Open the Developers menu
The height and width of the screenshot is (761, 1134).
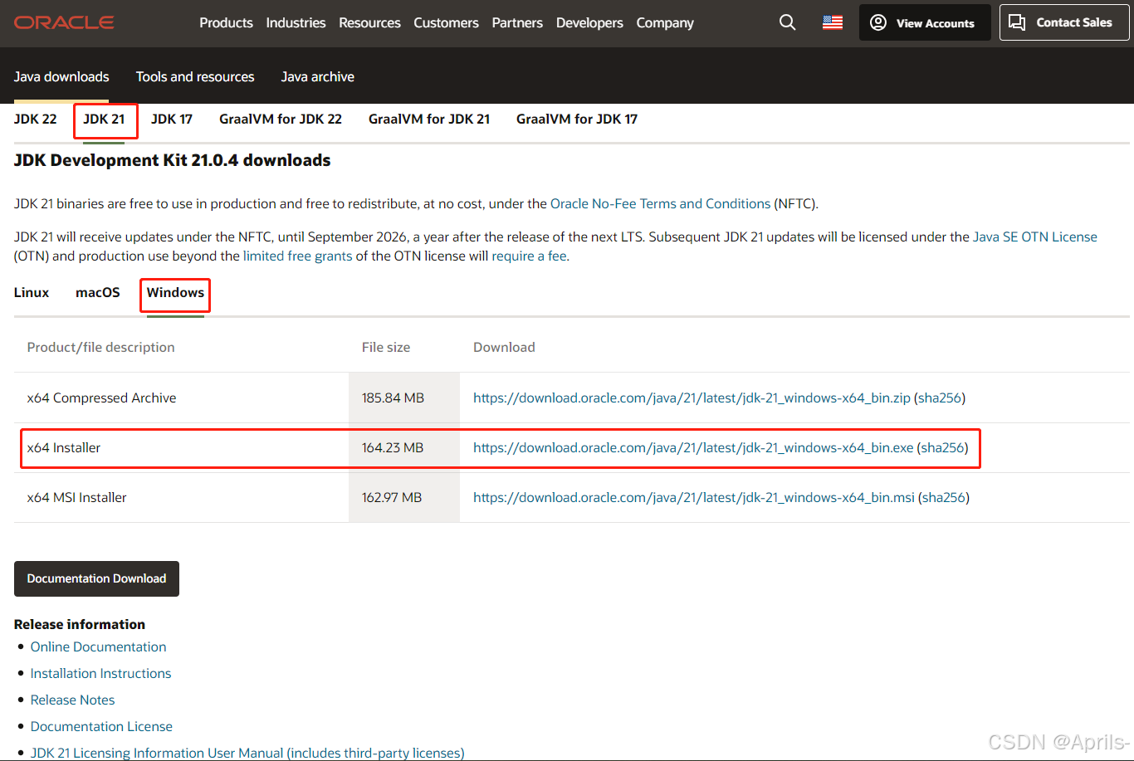pyautogui.click(x=589, y=22)
